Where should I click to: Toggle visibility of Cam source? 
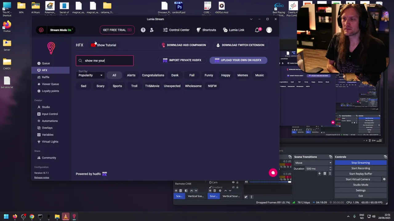click(233, 182)
